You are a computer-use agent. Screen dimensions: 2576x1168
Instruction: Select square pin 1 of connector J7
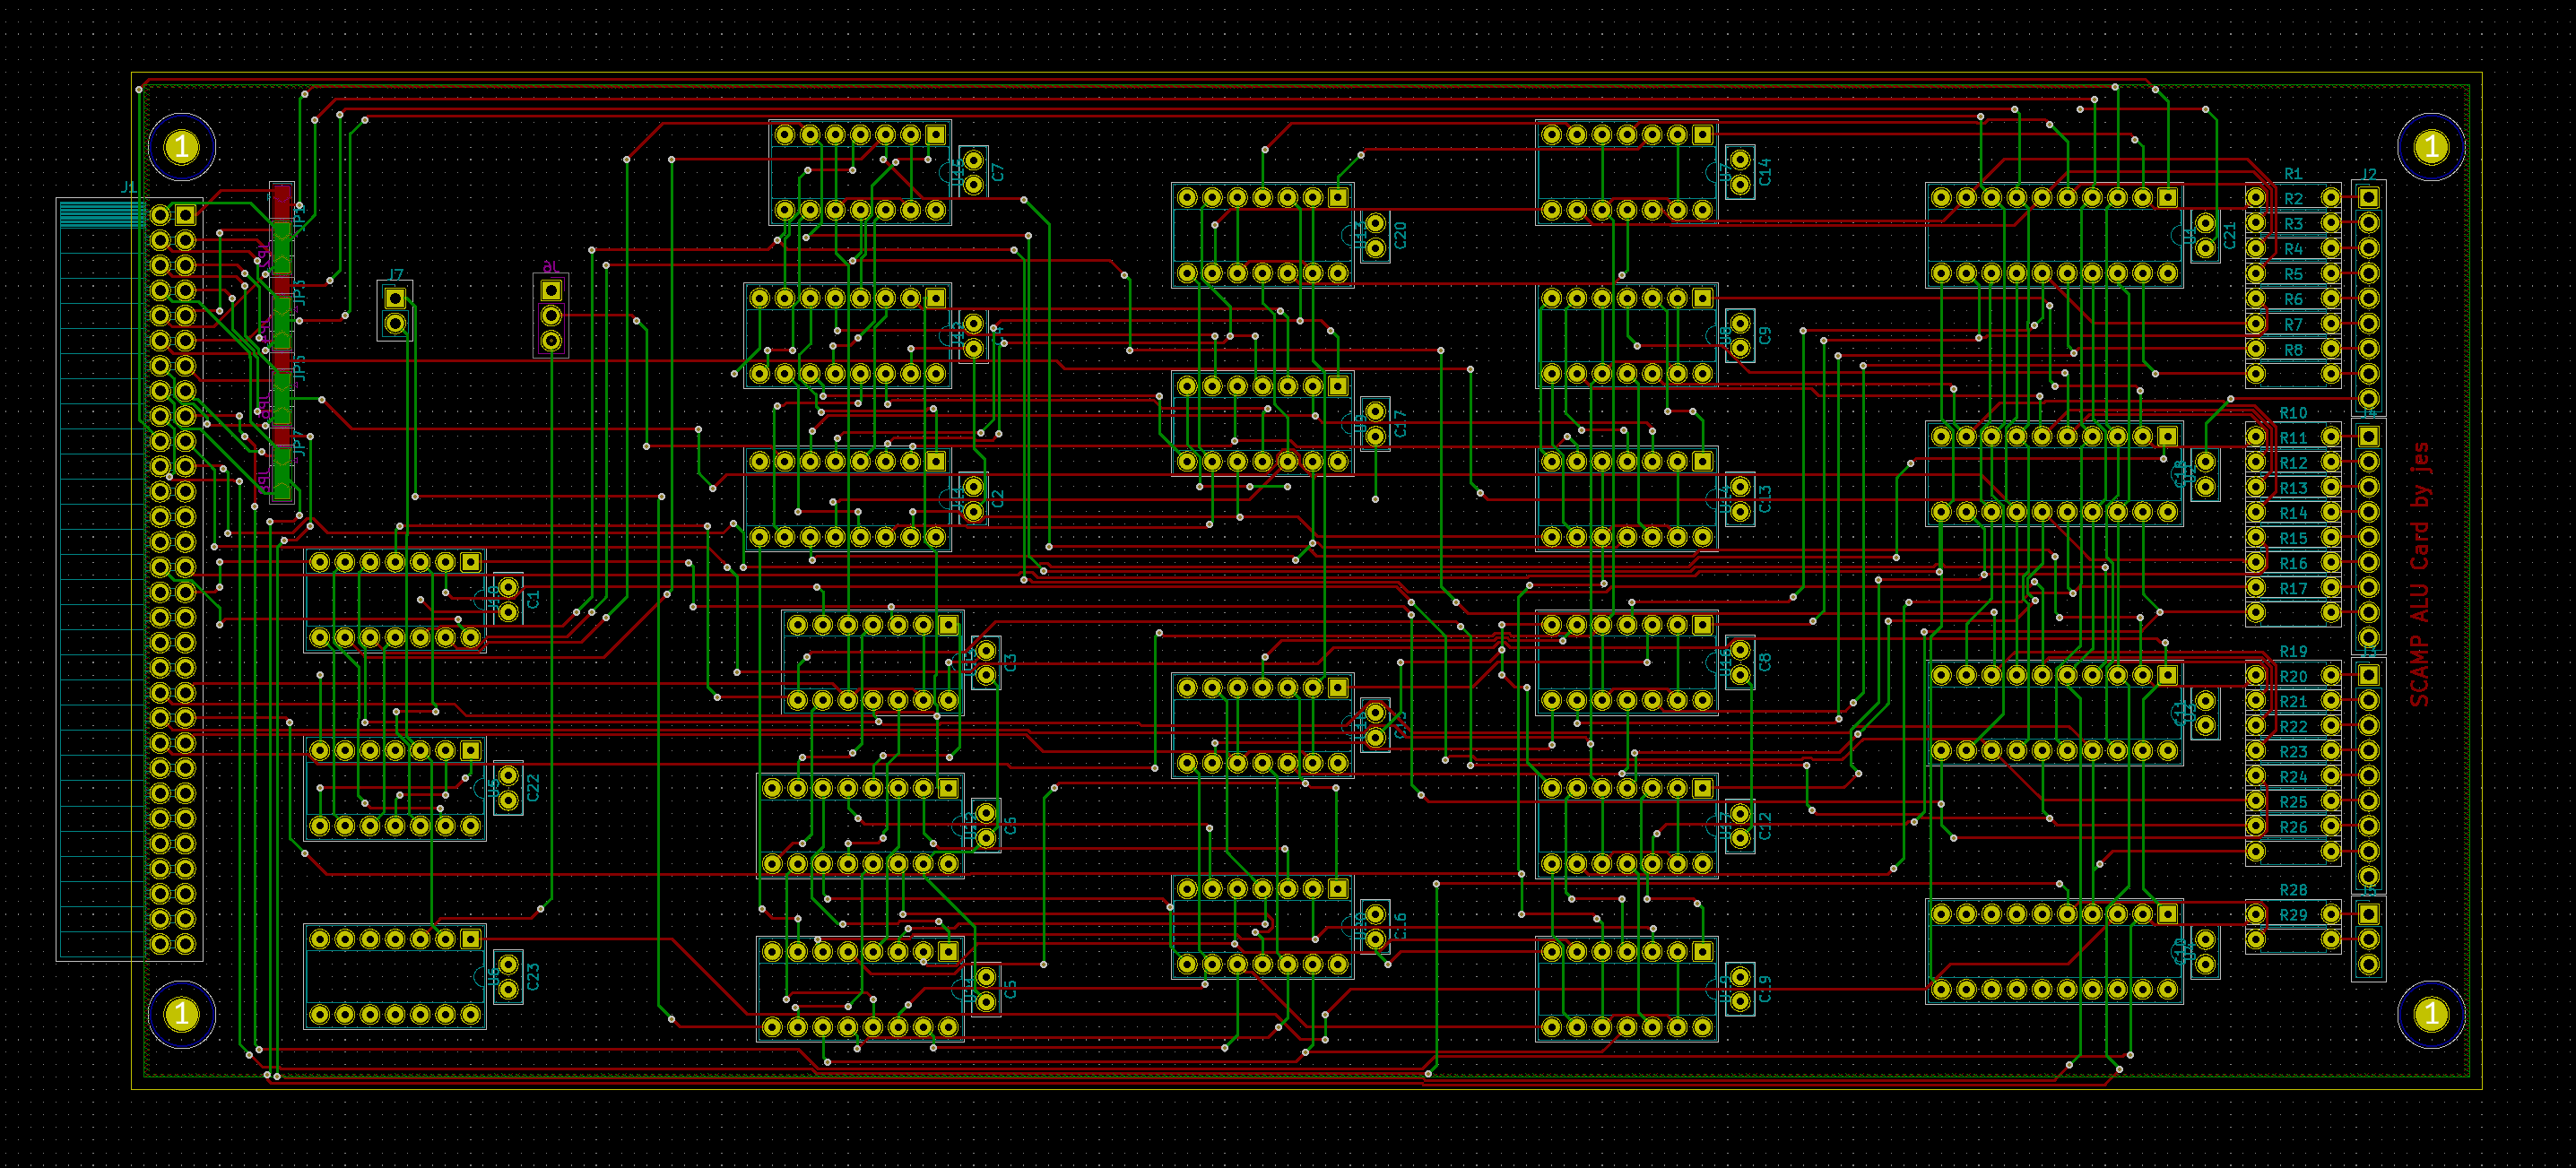[395, 298]
